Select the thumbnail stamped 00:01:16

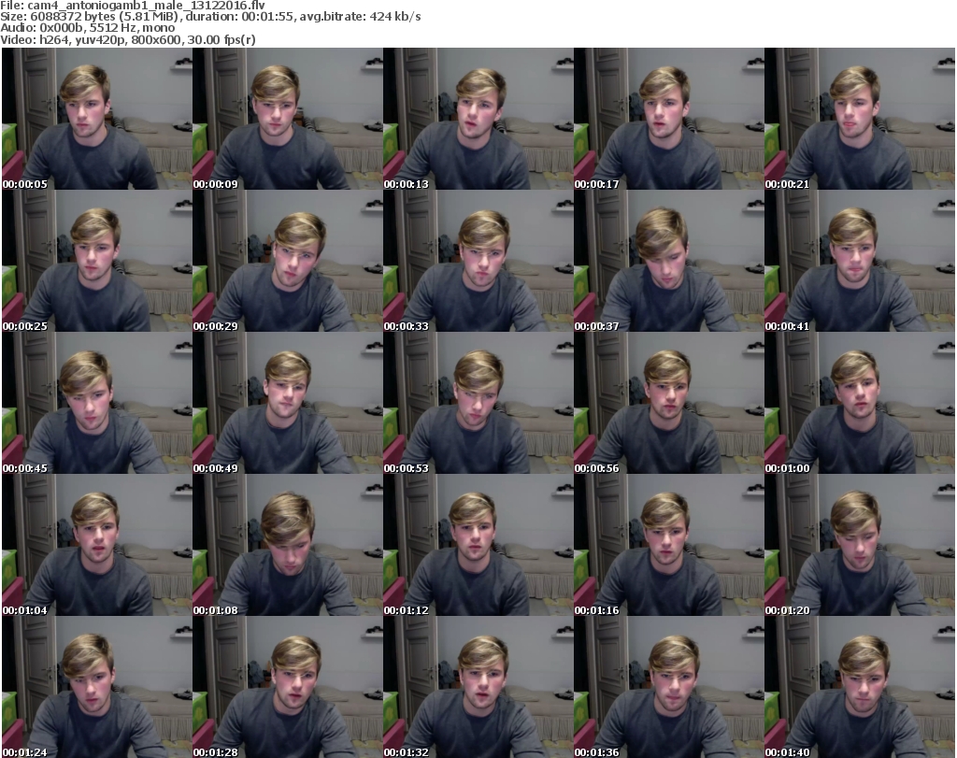669,545
